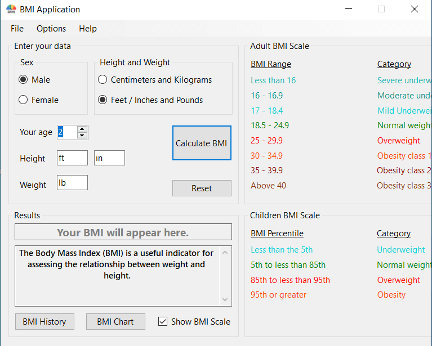Choose Feet / Inches and Pounds units
The width and height of the screenshot is (432, 346).
(103, 100)
